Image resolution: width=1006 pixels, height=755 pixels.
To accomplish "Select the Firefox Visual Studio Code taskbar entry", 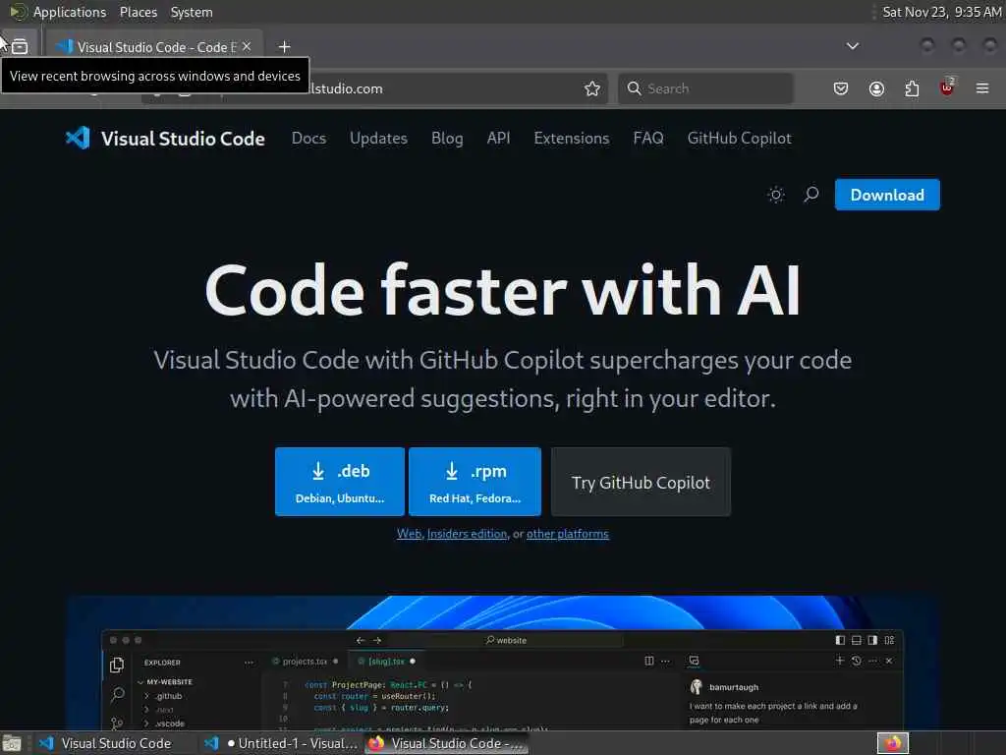I will [x=447, y=743].
